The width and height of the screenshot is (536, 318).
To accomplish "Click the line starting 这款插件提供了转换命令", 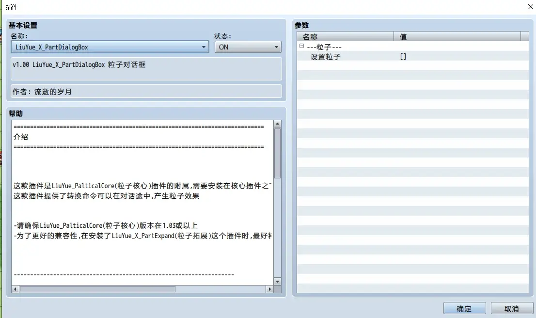I will 106,196.
